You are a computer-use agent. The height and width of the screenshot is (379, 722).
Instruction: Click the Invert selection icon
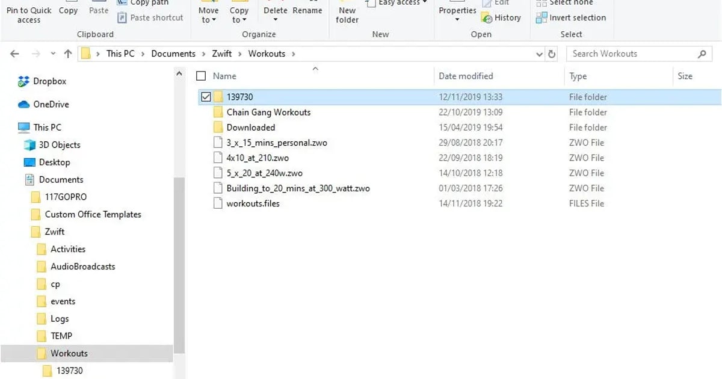(x=541, y=18)
